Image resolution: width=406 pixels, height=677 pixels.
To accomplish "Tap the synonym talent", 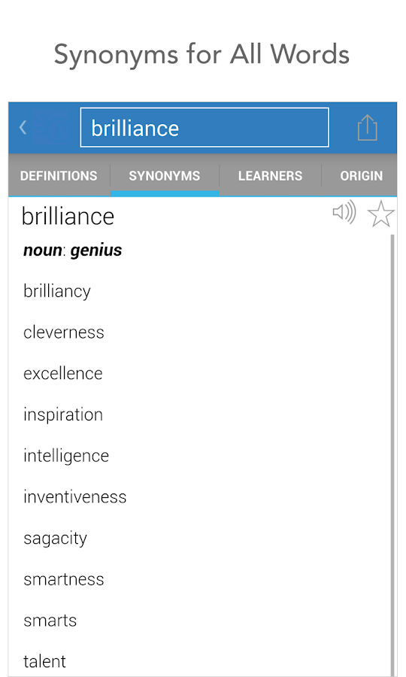I will point(44,661).
